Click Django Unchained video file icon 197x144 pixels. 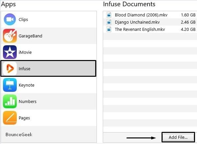click(109, 22)
